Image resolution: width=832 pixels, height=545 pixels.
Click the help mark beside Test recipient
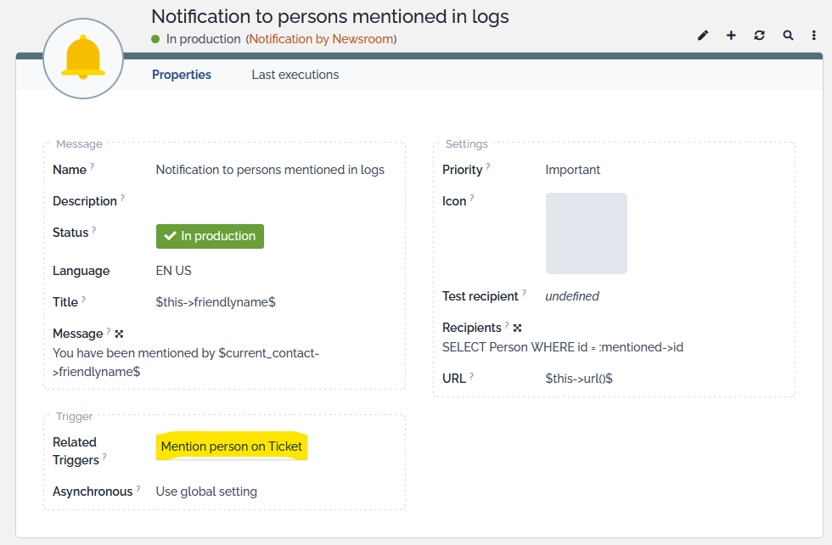click(525, 294)
